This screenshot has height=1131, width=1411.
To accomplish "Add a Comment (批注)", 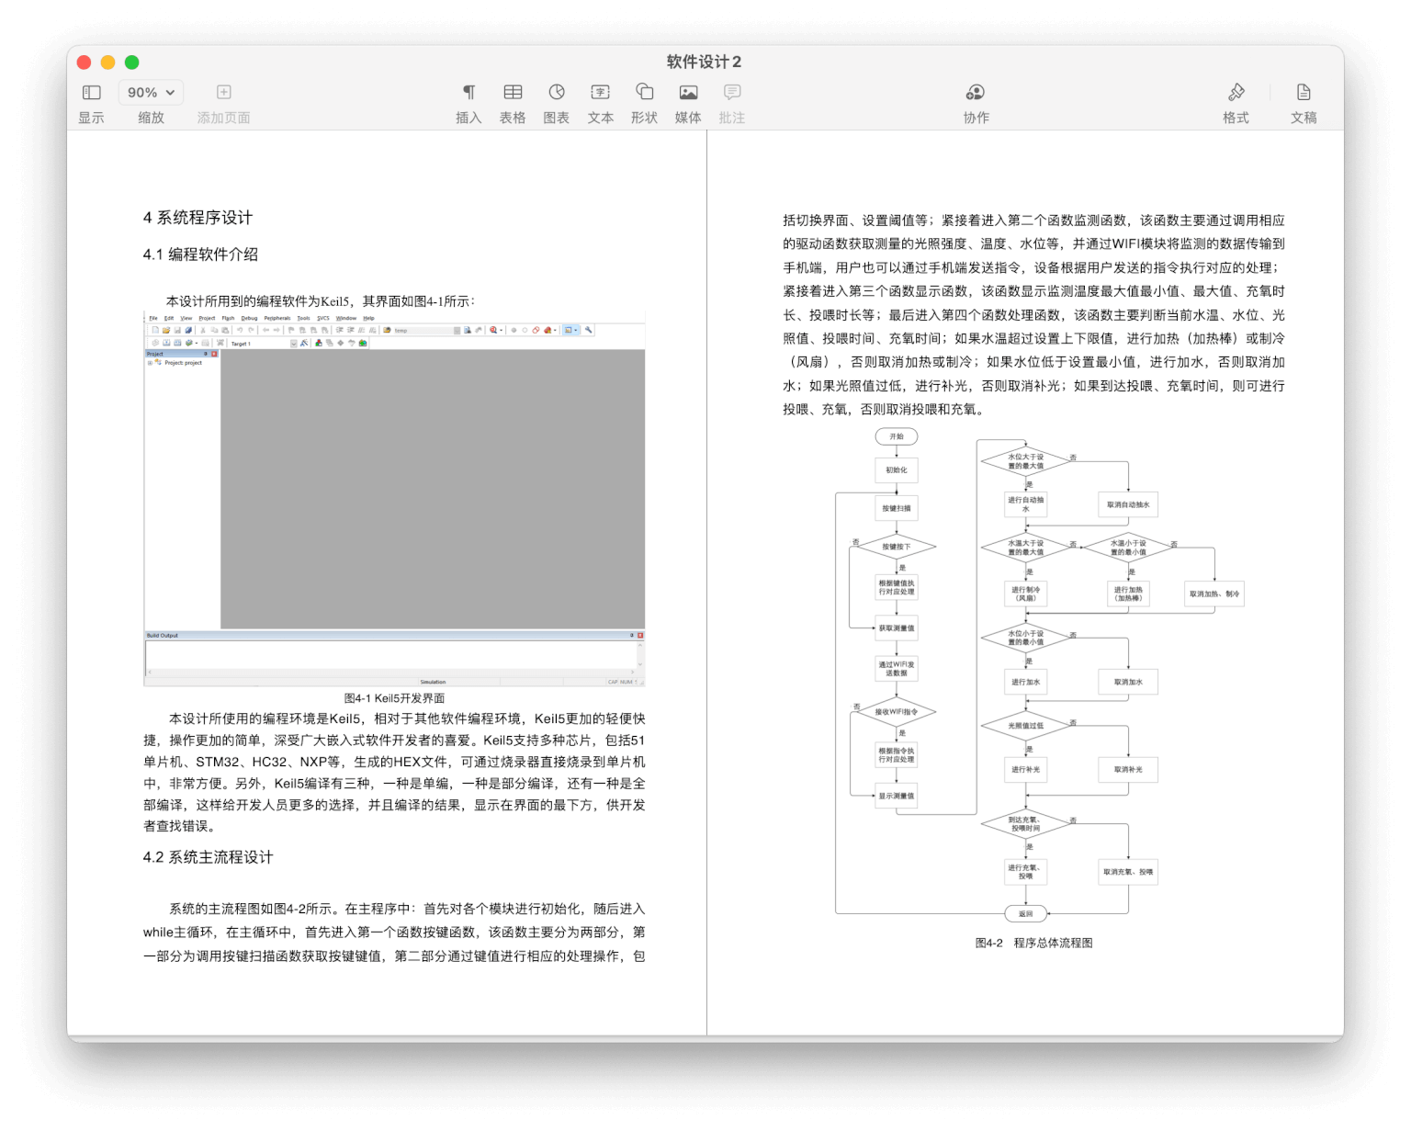I will [732, 92].
